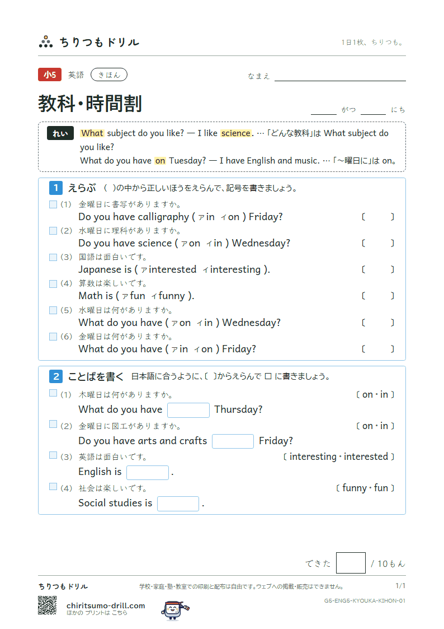This screenshot has height=629, width=444.
Task: Check the box for section 2 (4) 社会は楽しい
Action: 53,486
